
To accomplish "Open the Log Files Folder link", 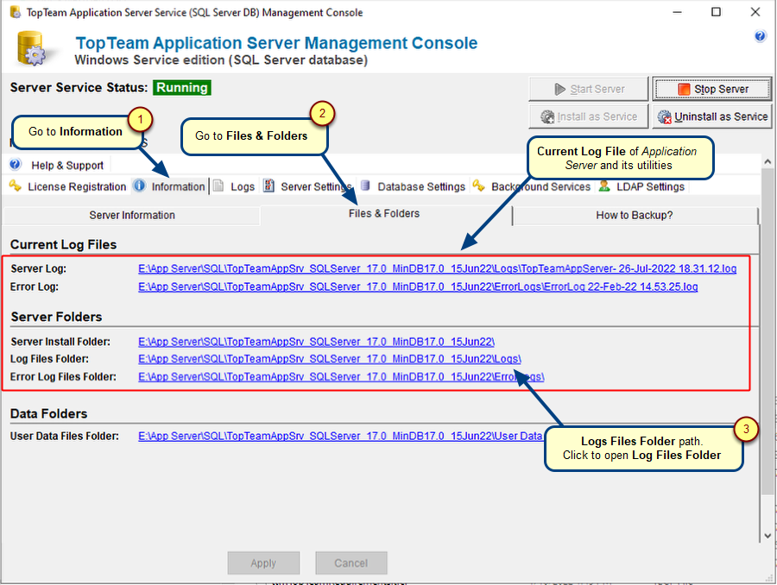I will 330,359.
